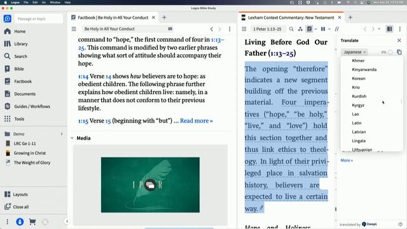
Task: Open the Japanese language dropdown
Action: [x=354, y=52]
